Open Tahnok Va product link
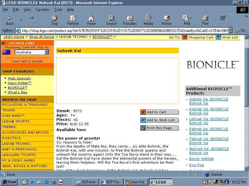The height and width of the screenshot is (186, 249). point(209,141)
